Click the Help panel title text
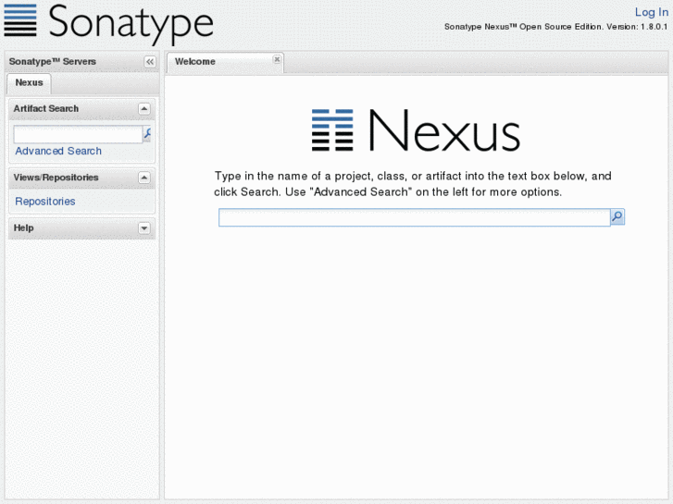The width and height of the screenshot is (673, 504). tap(23, 227)
